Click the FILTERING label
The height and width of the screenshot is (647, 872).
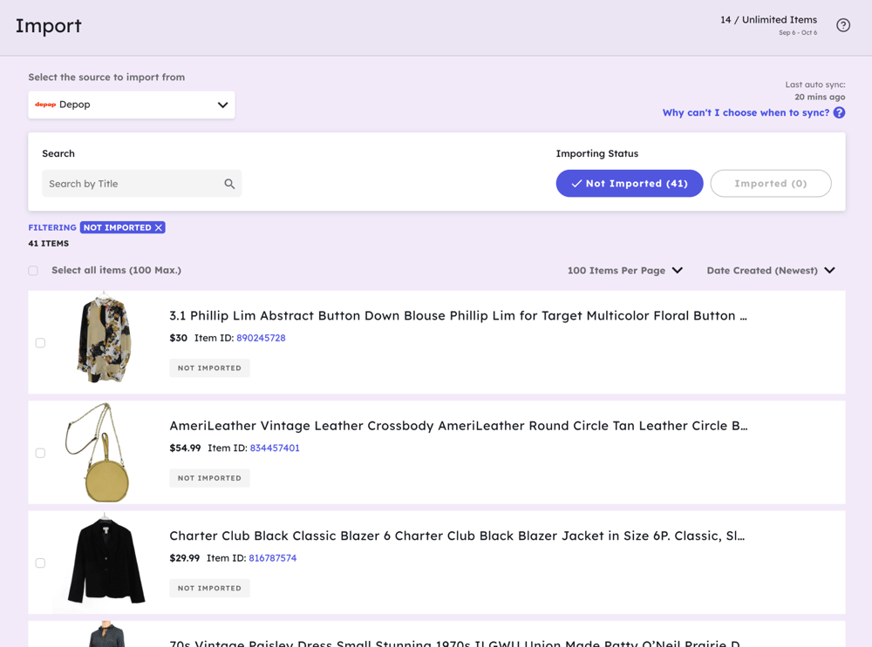coord(52,227)
